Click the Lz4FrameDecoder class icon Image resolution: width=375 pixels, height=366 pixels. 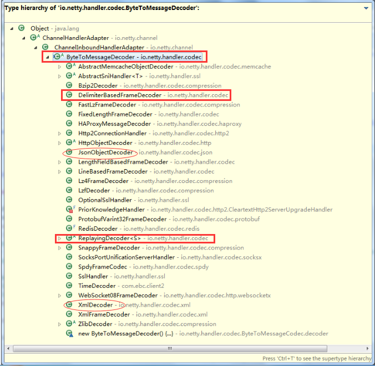click(69, 180)
